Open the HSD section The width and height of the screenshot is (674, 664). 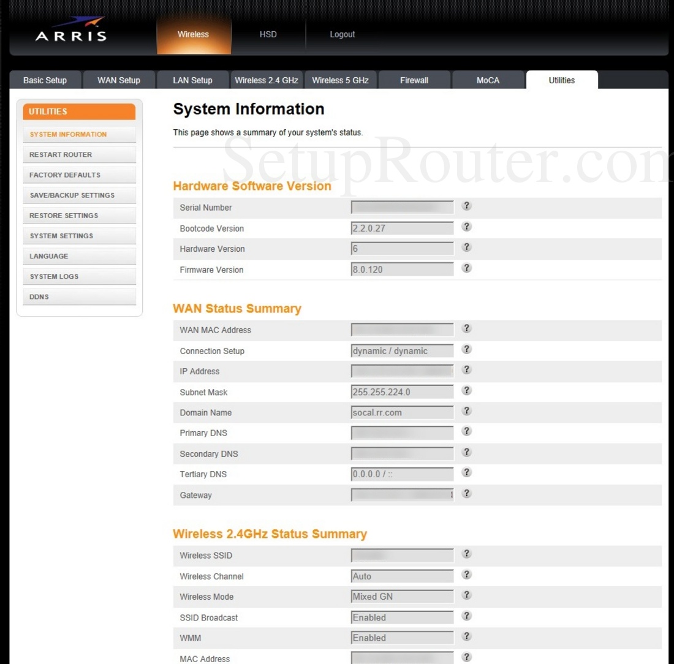(268, 34)
